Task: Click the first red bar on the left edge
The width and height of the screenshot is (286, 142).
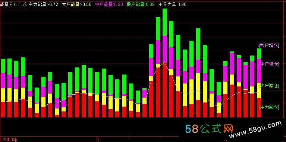Action: [x=3, y=110]
